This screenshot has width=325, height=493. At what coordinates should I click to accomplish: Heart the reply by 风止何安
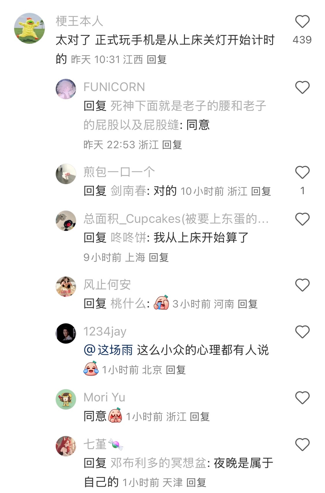click(x=302, y=285)
